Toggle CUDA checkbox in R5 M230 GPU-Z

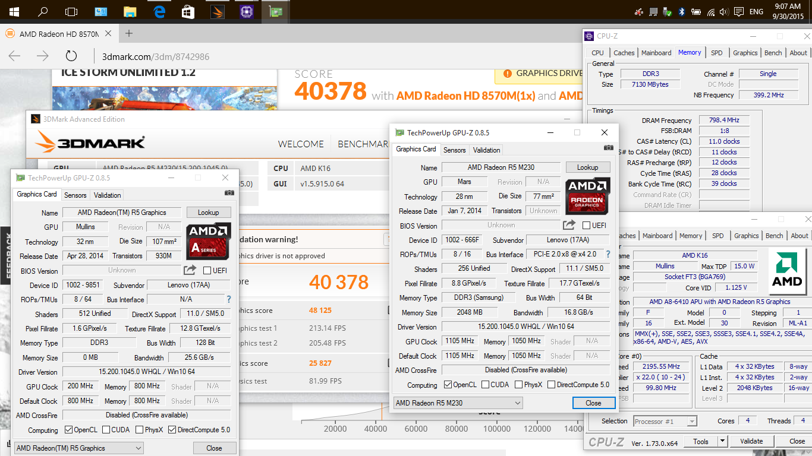[x=486, y=385]
